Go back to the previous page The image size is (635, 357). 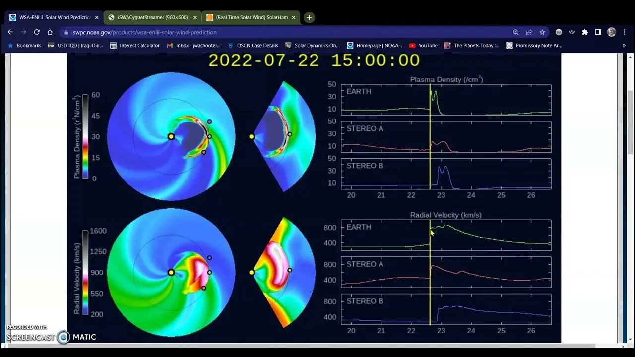pos(10,32)
